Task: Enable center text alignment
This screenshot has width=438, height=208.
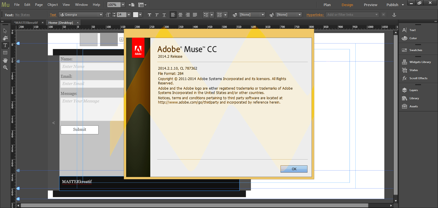Action: point(180,15)
